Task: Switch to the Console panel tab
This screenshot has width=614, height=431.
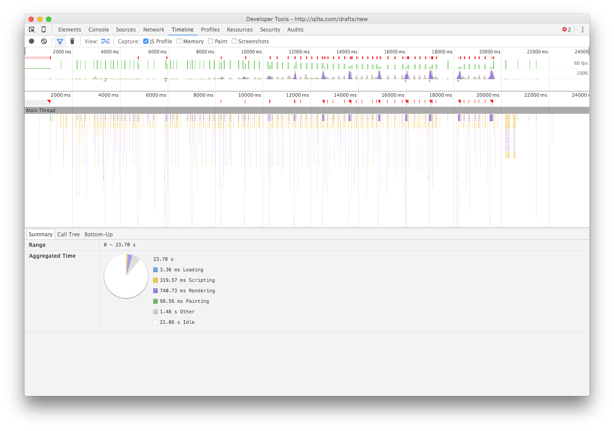Action: (x=98, y=29)
